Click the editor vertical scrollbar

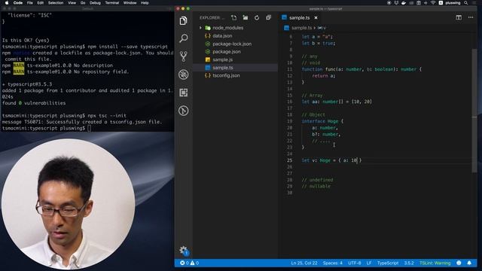[x=474, y=111]
